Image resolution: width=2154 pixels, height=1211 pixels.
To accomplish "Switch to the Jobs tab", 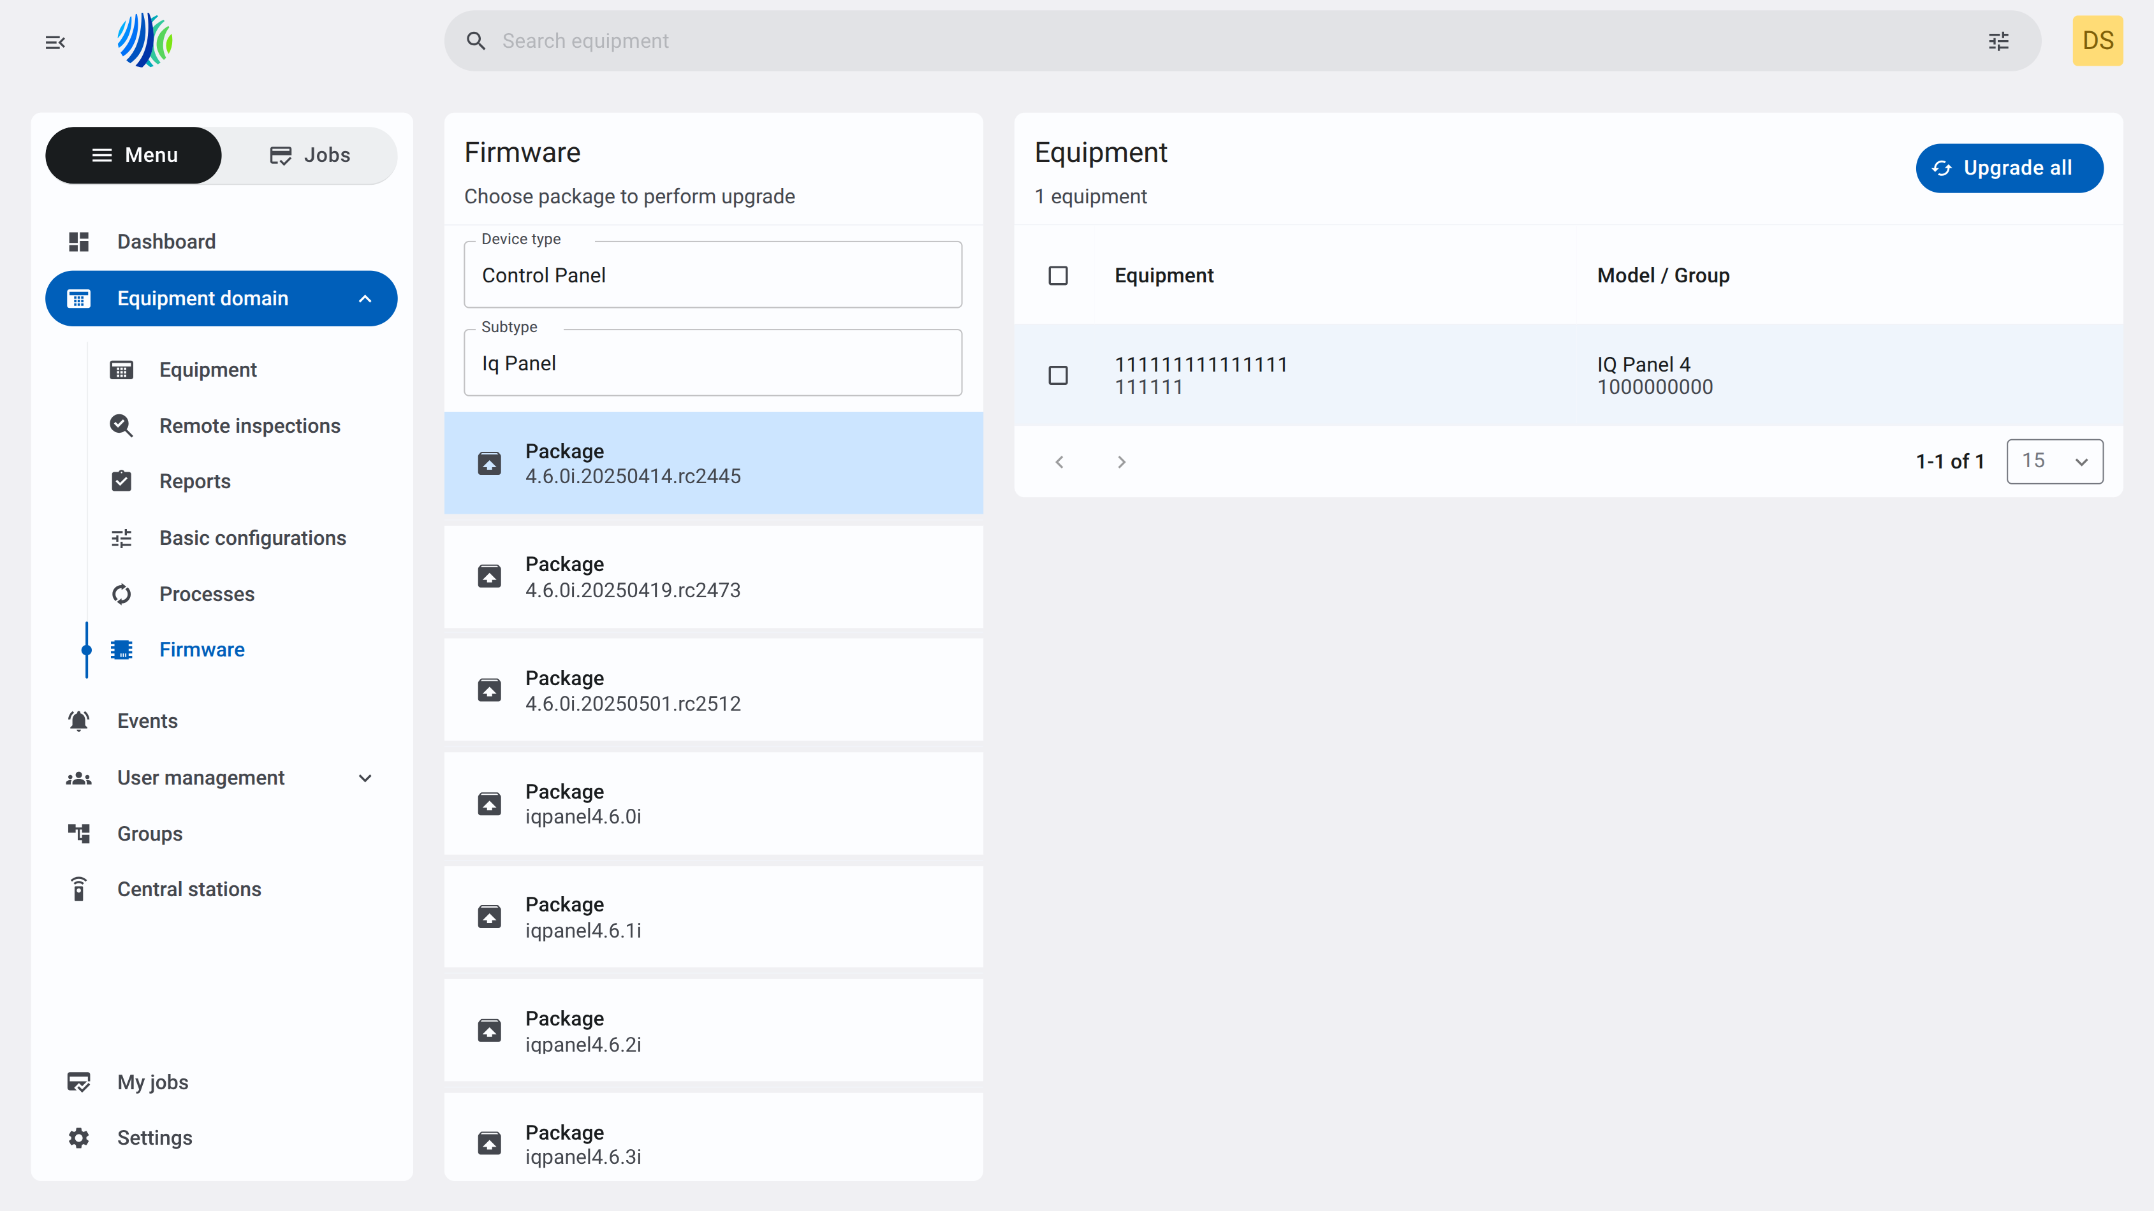I will click(311, 156).
